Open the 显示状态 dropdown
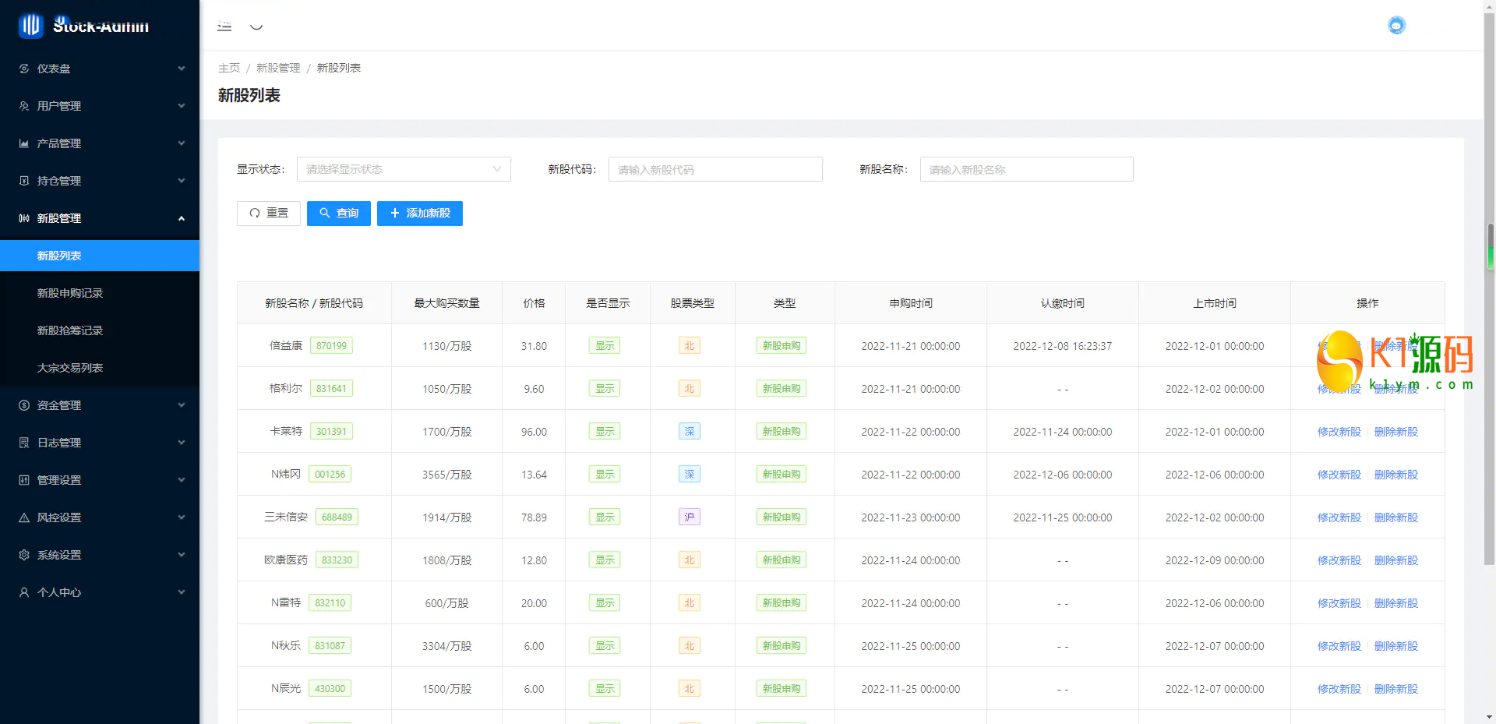This screenshot has width=1496, height=724. click(404, 169)
